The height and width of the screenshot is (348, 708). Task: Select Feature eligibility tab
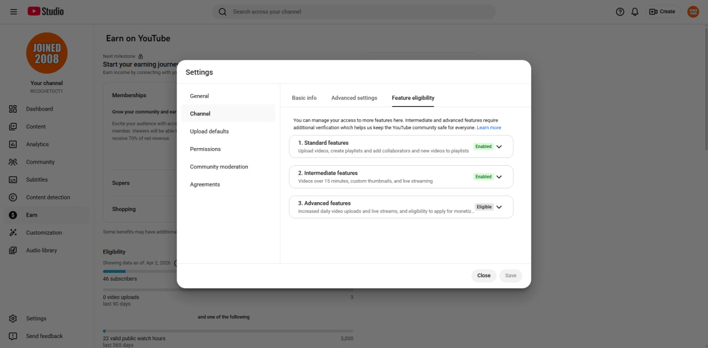413,98
